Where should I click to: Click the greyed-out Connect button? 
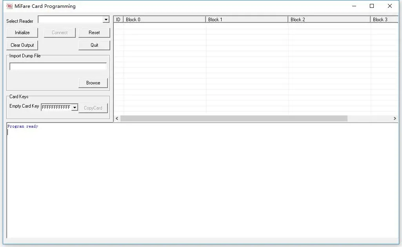point(60,33)
